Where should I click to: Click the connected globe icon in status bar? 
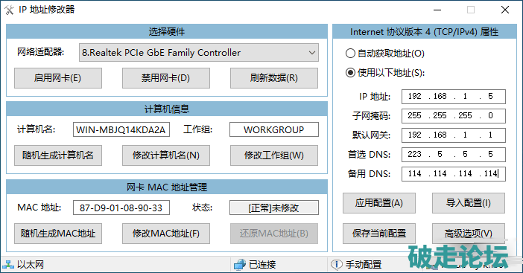pyautogui.click(x=240, y=265)
